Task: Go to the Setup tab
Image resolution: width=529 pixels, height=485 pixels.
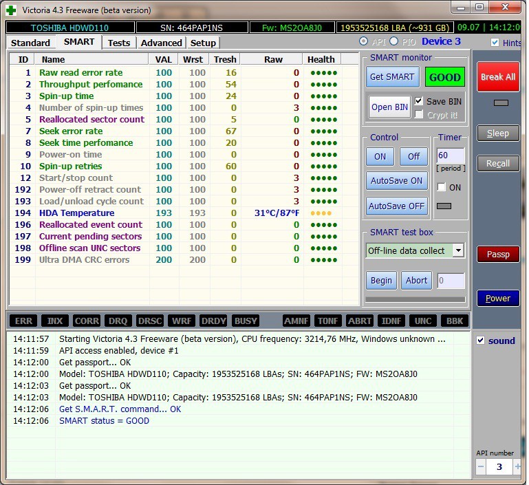Action: coord(203,43)
